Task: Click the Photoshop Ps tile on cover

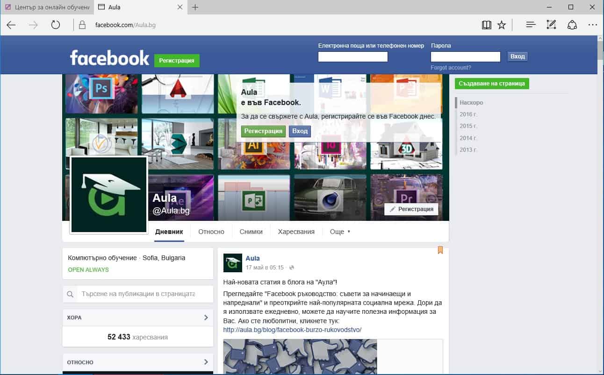Action: pyautogui.click(x=101, y=94)
